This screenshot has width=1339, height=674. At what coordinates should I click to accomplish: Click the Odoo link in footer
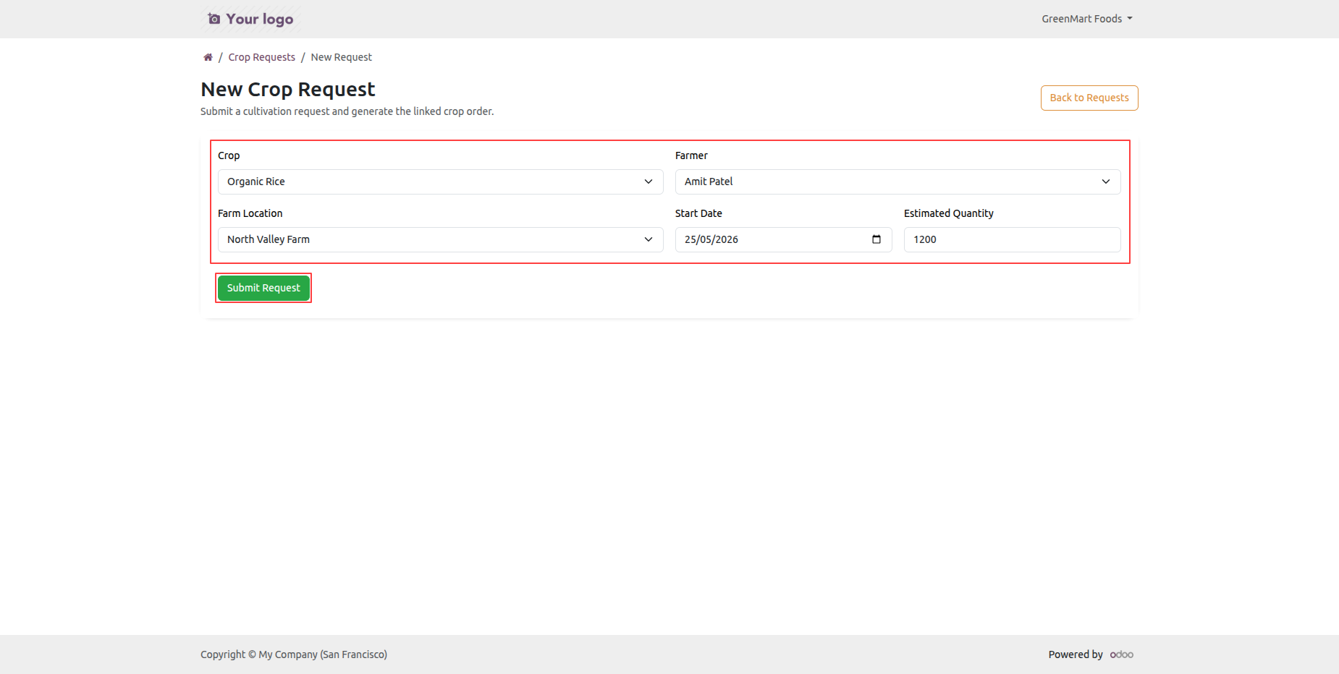(x=1122, y=654)
